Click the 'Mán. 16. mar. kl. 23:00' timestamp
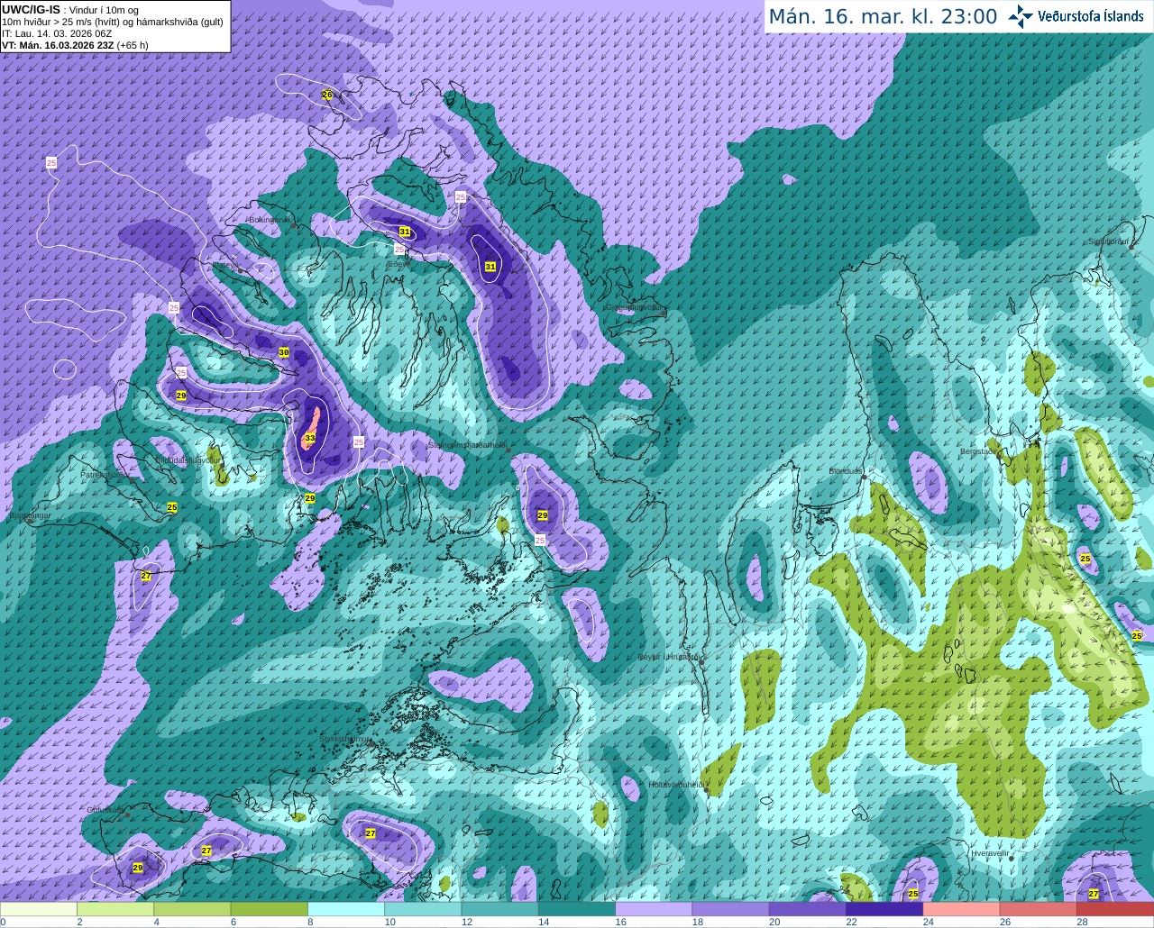1154x928 pixels. pos(883,16)
